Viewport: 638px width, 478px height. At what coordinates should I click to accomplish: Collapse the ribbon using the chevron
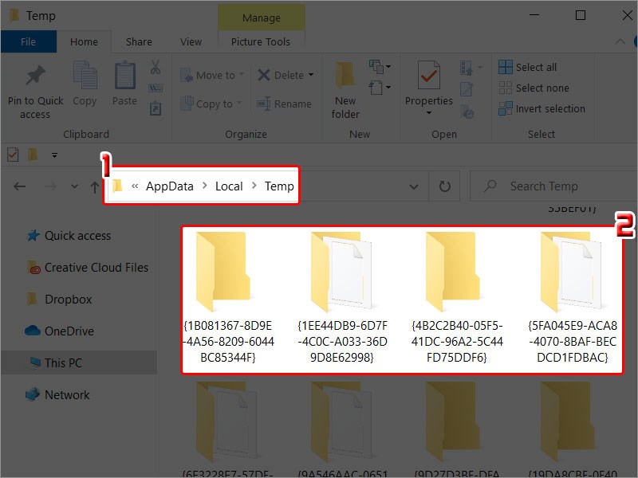[x=620, y=41]
